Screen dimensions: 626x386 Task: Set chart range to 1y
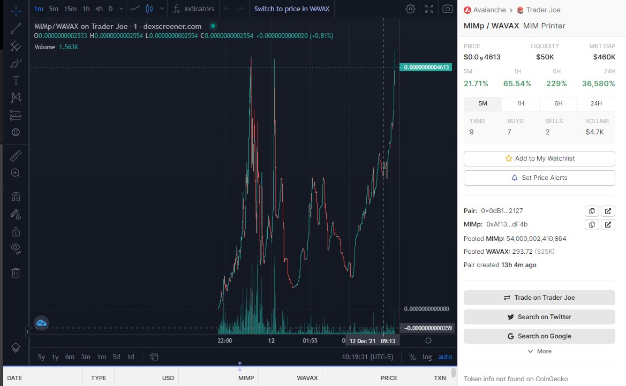click(55, 357)
